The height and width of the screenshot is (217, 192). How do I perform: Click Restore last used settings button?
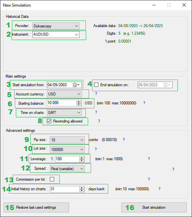(36, 207)
